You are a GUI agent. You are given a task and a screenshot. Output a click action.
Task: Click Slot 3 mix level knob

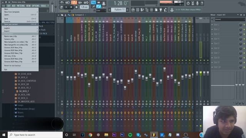coord(240,34)
